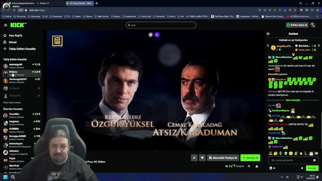This screenshot has width=322, height=181.
Task: Focus the Ara search field
Action: pos(161,25)
